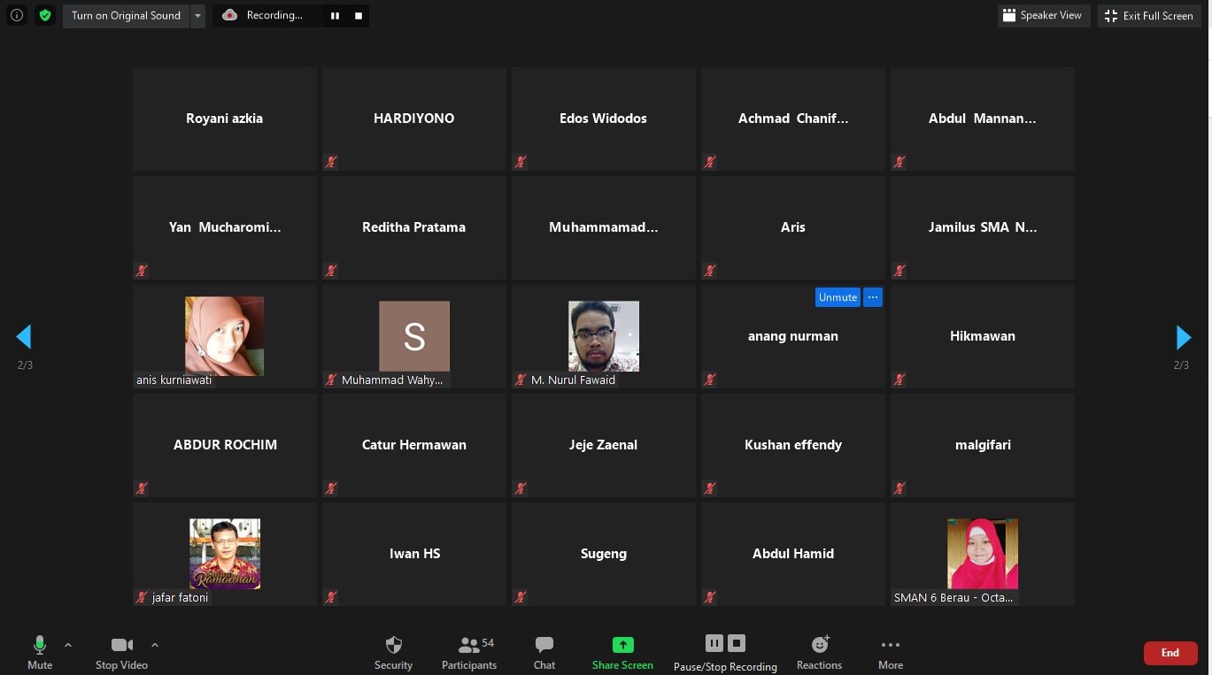The image size is (1212, 675).
Task: Open options menu on anang nurman tile
Action: click(873, 297)
